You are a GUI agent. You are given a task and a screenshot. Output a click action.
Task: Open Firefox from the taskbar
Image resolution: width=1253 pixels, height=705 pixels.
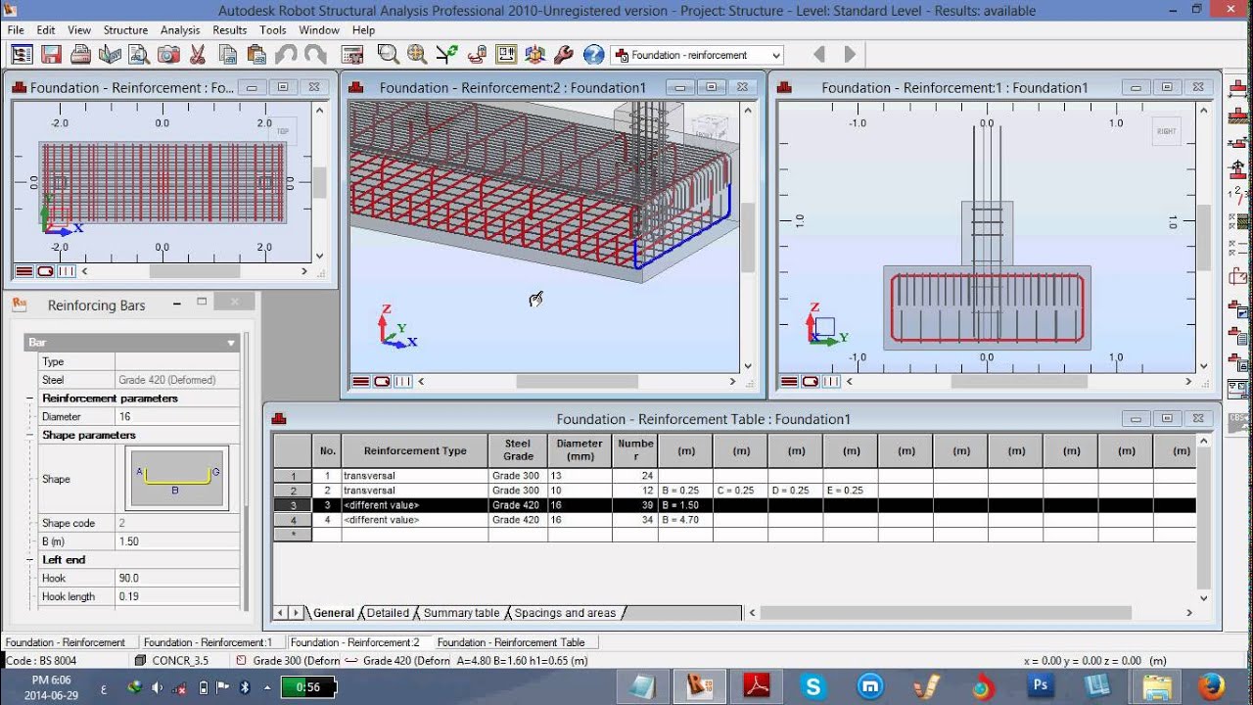[1211, 686]
